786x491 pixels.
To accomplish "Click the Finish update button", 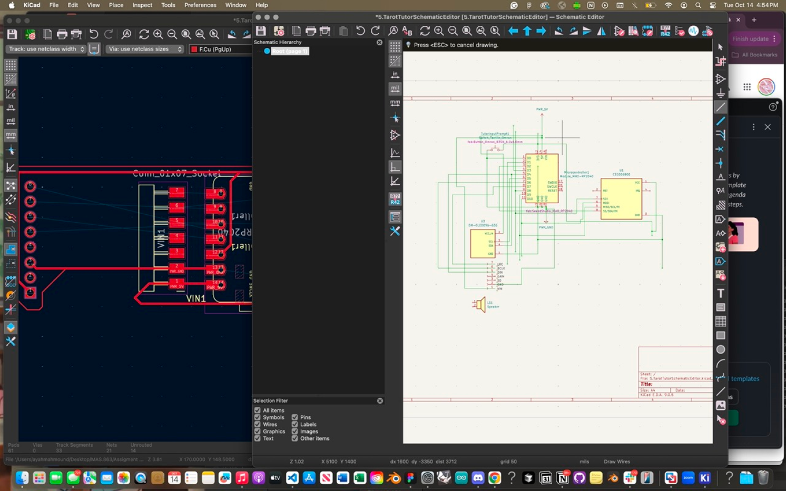I will click(750, 38).
